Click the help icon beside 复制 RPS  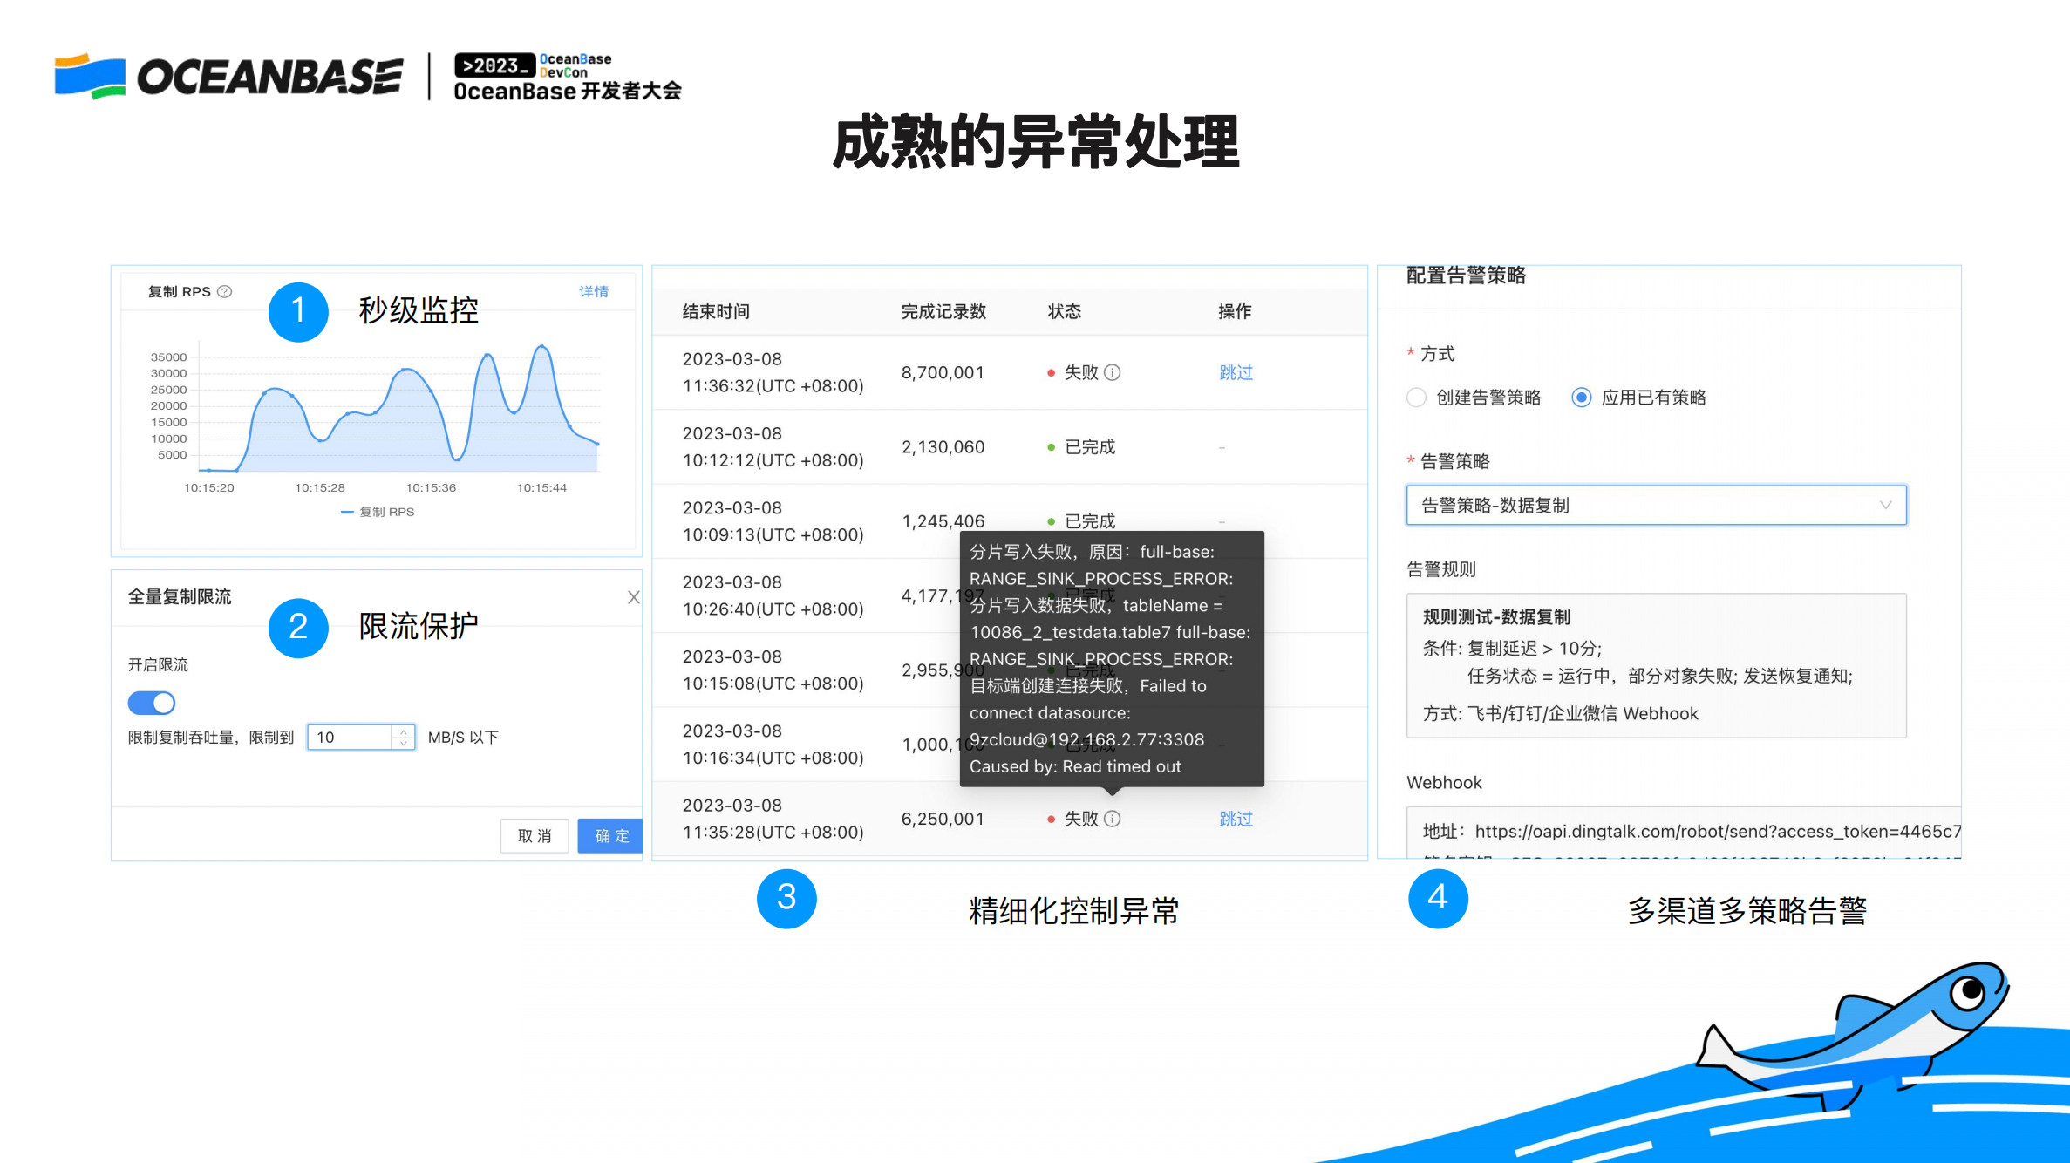tap(225, 291)
